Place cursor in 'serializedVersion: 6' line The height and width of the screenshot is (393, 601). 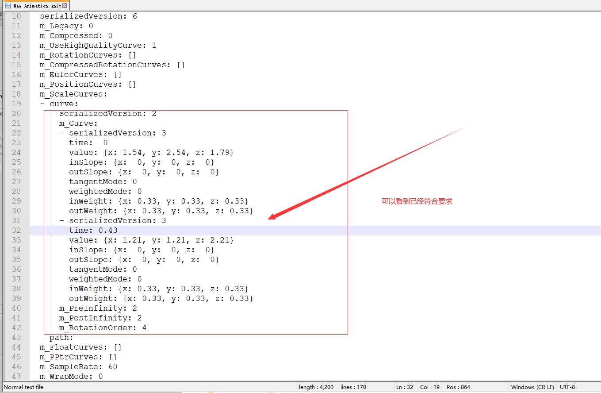(x=88, y=16)
